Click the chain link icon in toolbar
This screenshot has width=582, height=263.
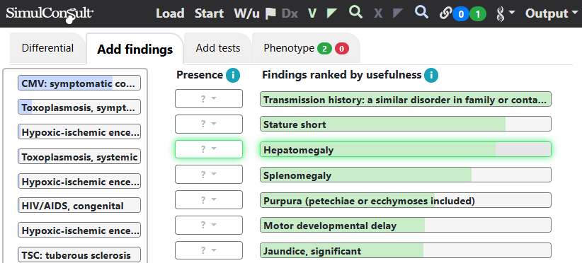[445, 13]
